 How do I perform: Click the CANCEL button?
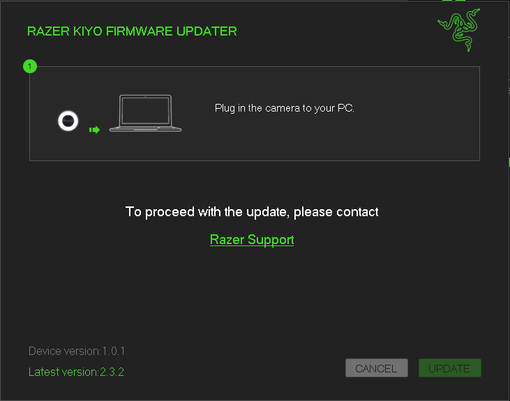click(x=376, y=368)
